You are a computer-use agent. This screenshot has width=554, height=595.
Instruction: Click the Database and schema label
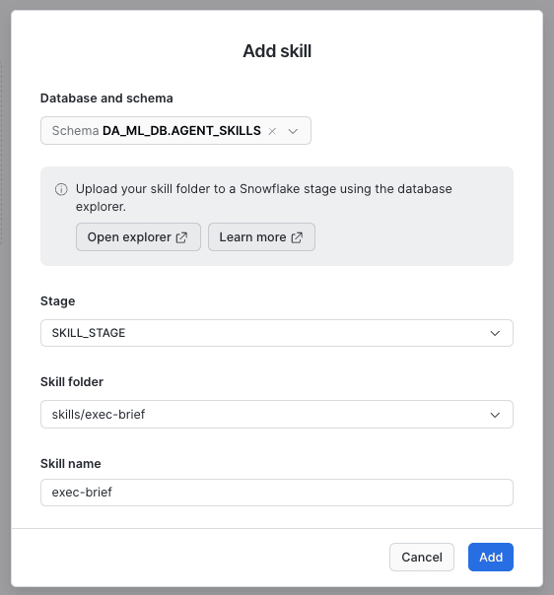click(x=106, y=99)
